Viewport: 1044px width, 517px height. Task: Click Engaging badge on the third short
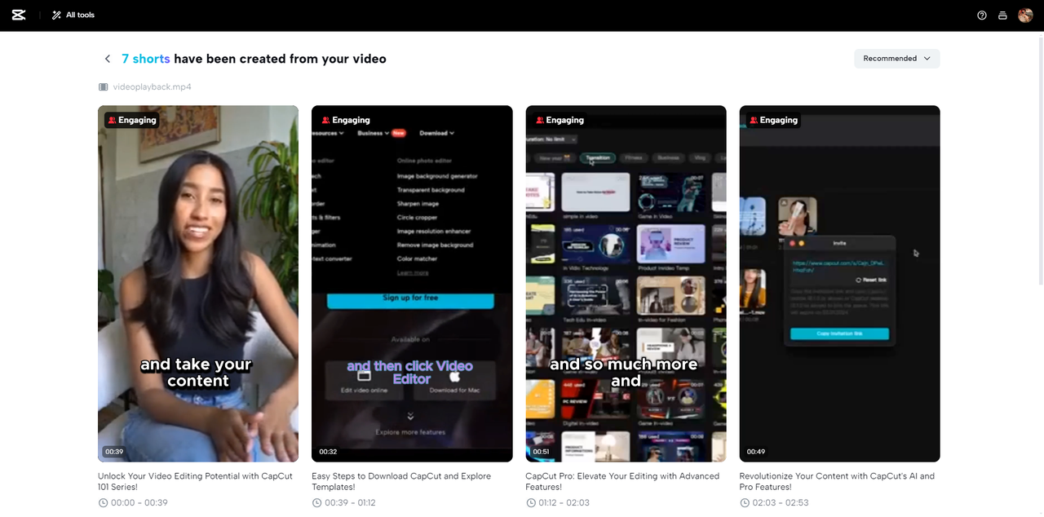pos(560,120)
